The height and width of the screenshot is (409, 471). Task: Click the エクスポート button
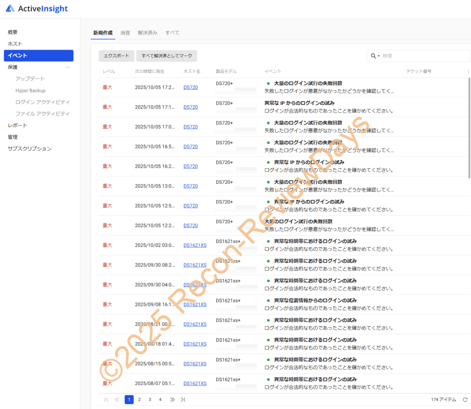coord(116,56)
